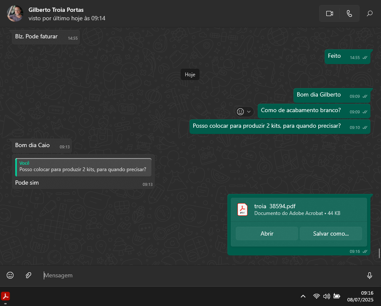Click the microphone to record voice message
Viewport: 381px width, 306px height.
(369, 275)
